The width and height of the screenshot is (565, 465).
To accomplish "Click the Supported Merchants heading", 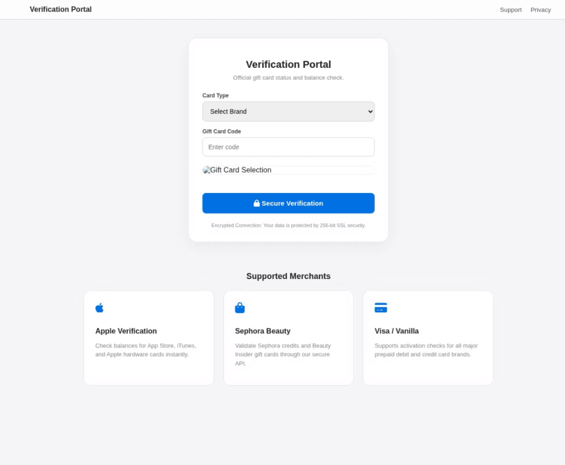I will click(x=288, y=276).
